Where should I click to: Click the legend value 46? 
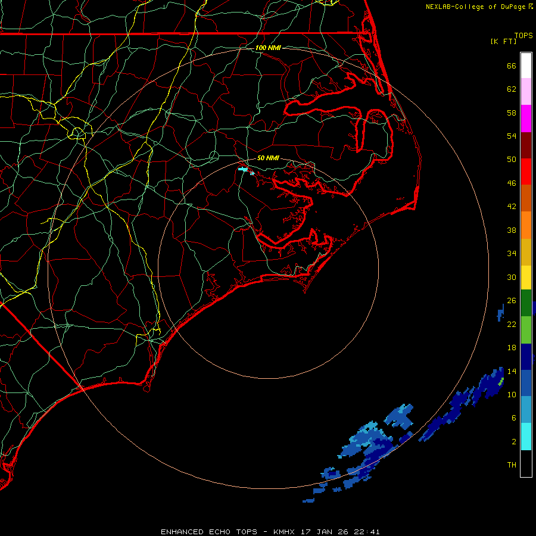[512, 183]
